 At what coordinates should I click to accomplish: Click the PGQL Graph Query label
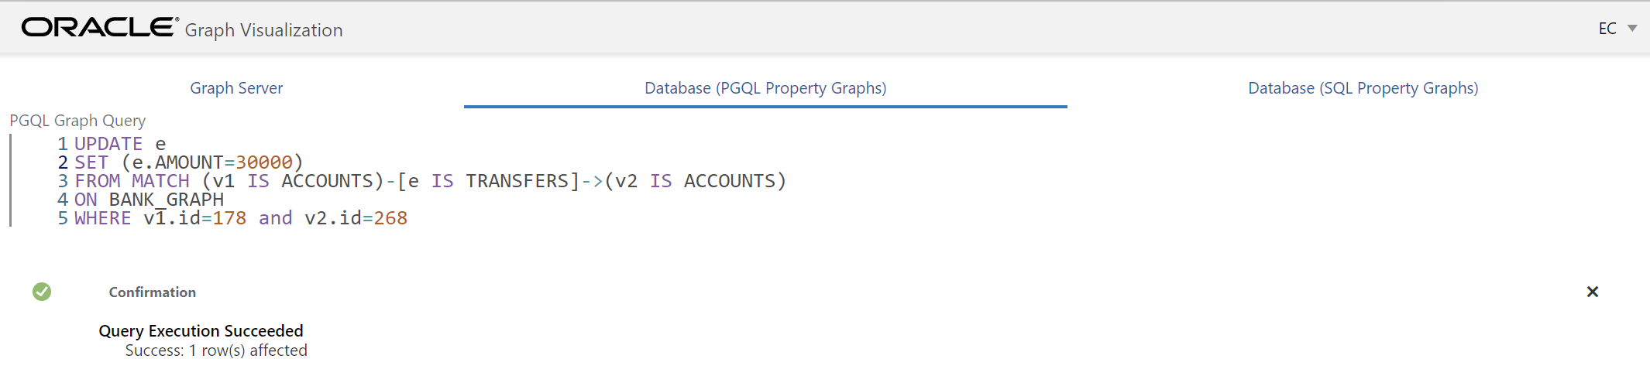77,121
